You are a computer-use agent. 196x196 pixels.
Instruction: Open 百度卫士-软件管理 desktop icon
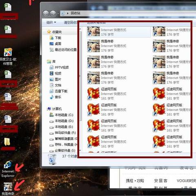tap(8, 56)
